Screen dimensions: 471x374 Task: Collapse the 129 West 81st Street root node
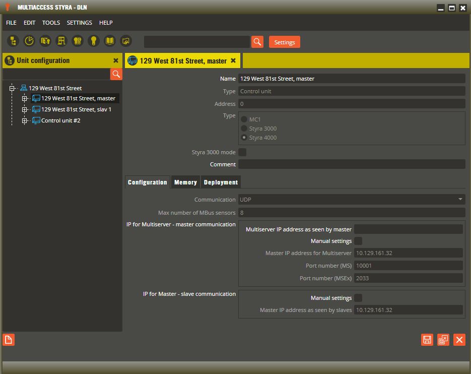click(x=12, y=88)
